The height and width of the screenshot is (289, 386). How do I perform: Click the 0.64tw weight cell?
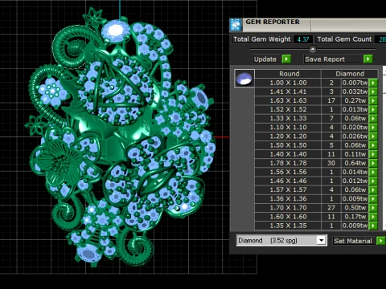[355, 163]
